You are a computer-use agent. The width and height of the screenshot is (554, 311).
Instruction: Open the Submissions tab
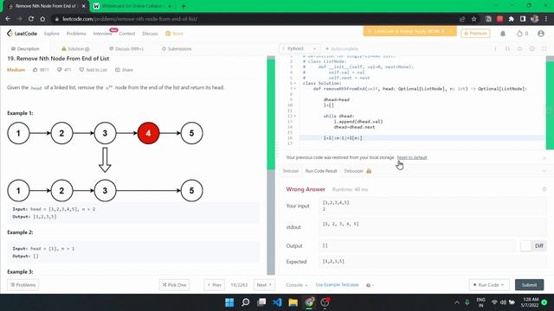177,48
